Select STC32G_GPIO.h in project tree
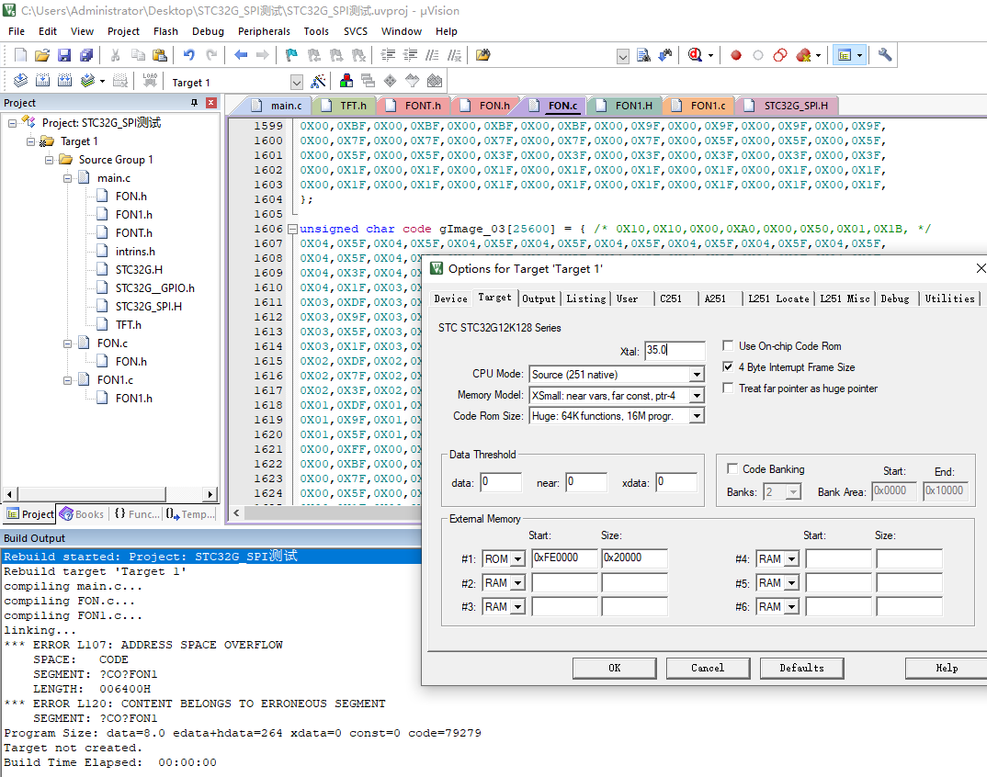The width and height of the screenshot is (987, 777). (x=154, y=288)
